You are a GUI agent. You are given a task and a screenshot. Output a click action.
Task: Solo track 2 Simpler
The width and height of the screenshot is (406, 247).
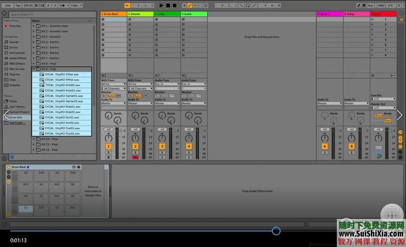(135, 153)
